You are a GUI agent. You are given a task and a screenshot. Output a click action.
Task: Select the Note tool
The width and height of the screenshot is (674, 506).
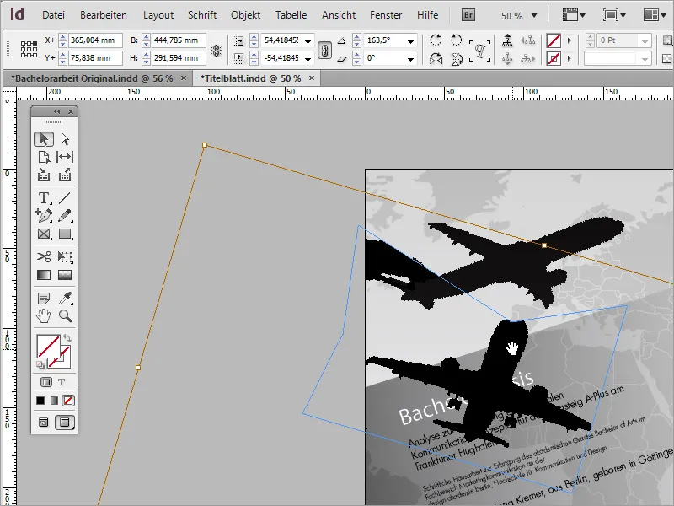pyautogui.click(x=44, y=298)
